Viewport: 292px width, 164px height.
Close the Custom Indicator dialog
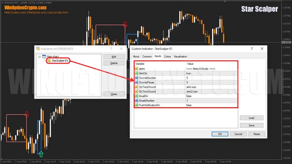click(x=262, y=49)
